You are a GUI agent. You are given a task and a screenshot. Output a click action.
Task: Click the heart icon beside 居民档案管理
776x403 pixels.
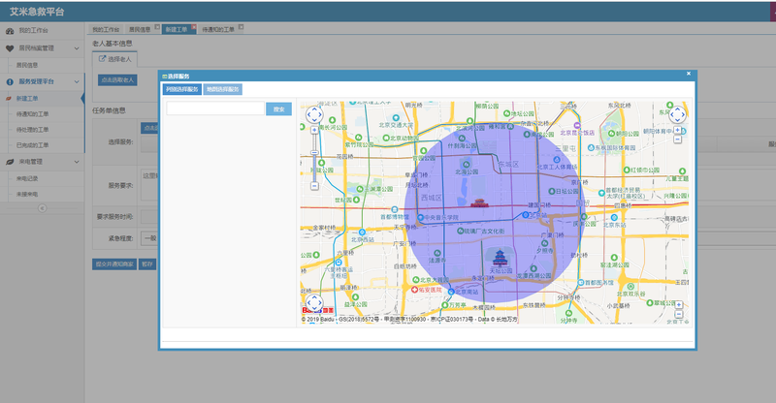tap(10, 48)
